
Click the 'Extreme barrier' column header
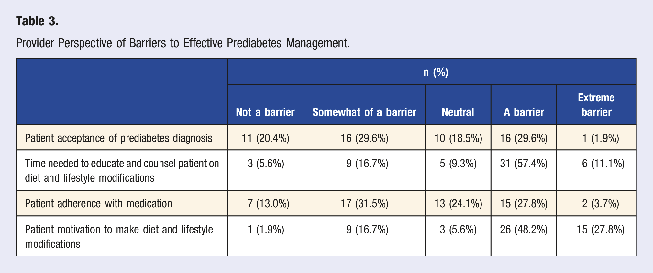tap(596, 105)
